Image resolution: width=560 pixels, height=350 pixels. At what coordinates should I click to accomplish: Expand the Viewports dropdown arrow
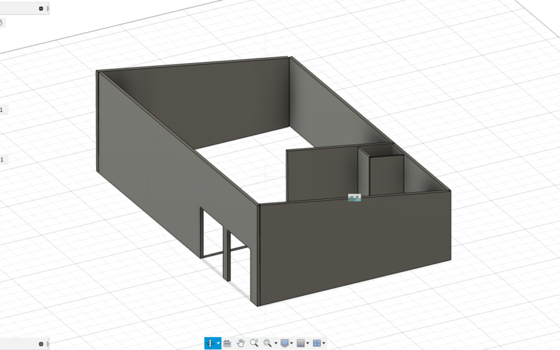coord(324,343)
